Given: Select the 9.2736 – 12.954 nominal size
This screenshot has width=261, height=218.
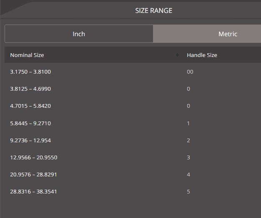Looking at the screenshot, I should click(x=30, y=141).
